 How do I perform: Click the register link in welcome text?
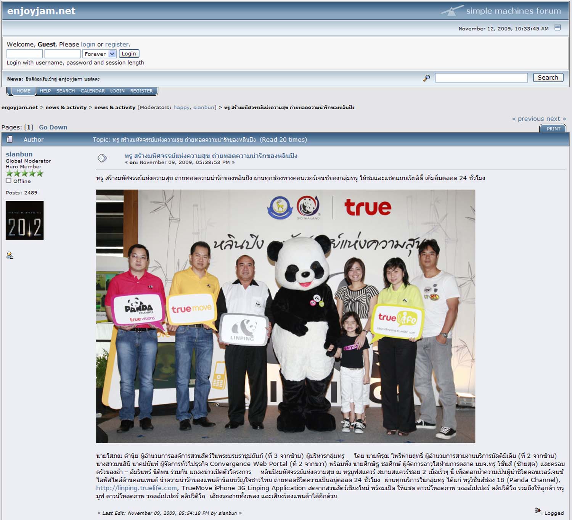(117, 44)
